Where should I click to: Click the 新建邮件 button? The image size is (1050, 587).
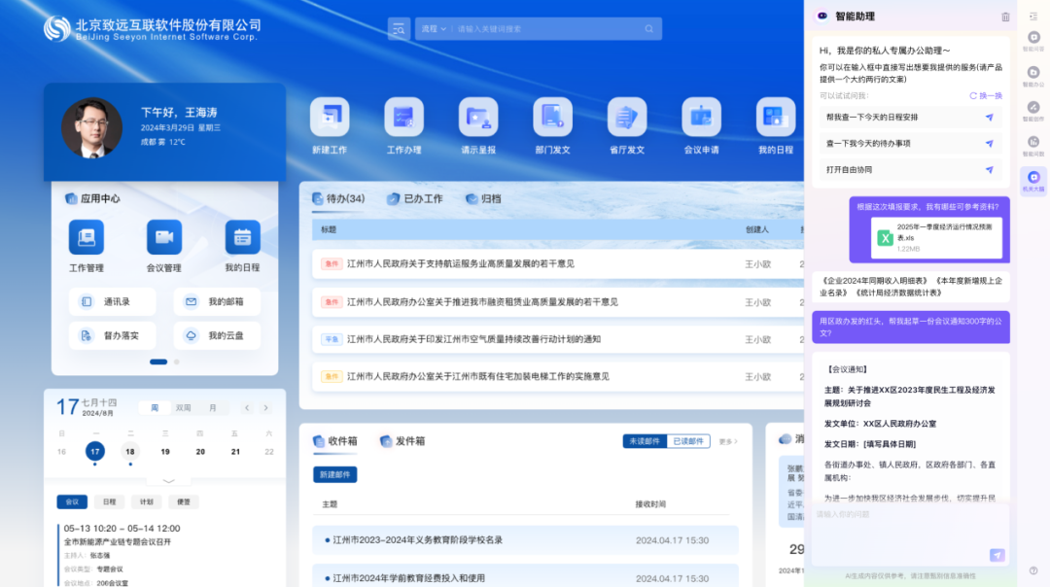click(334, 474)
